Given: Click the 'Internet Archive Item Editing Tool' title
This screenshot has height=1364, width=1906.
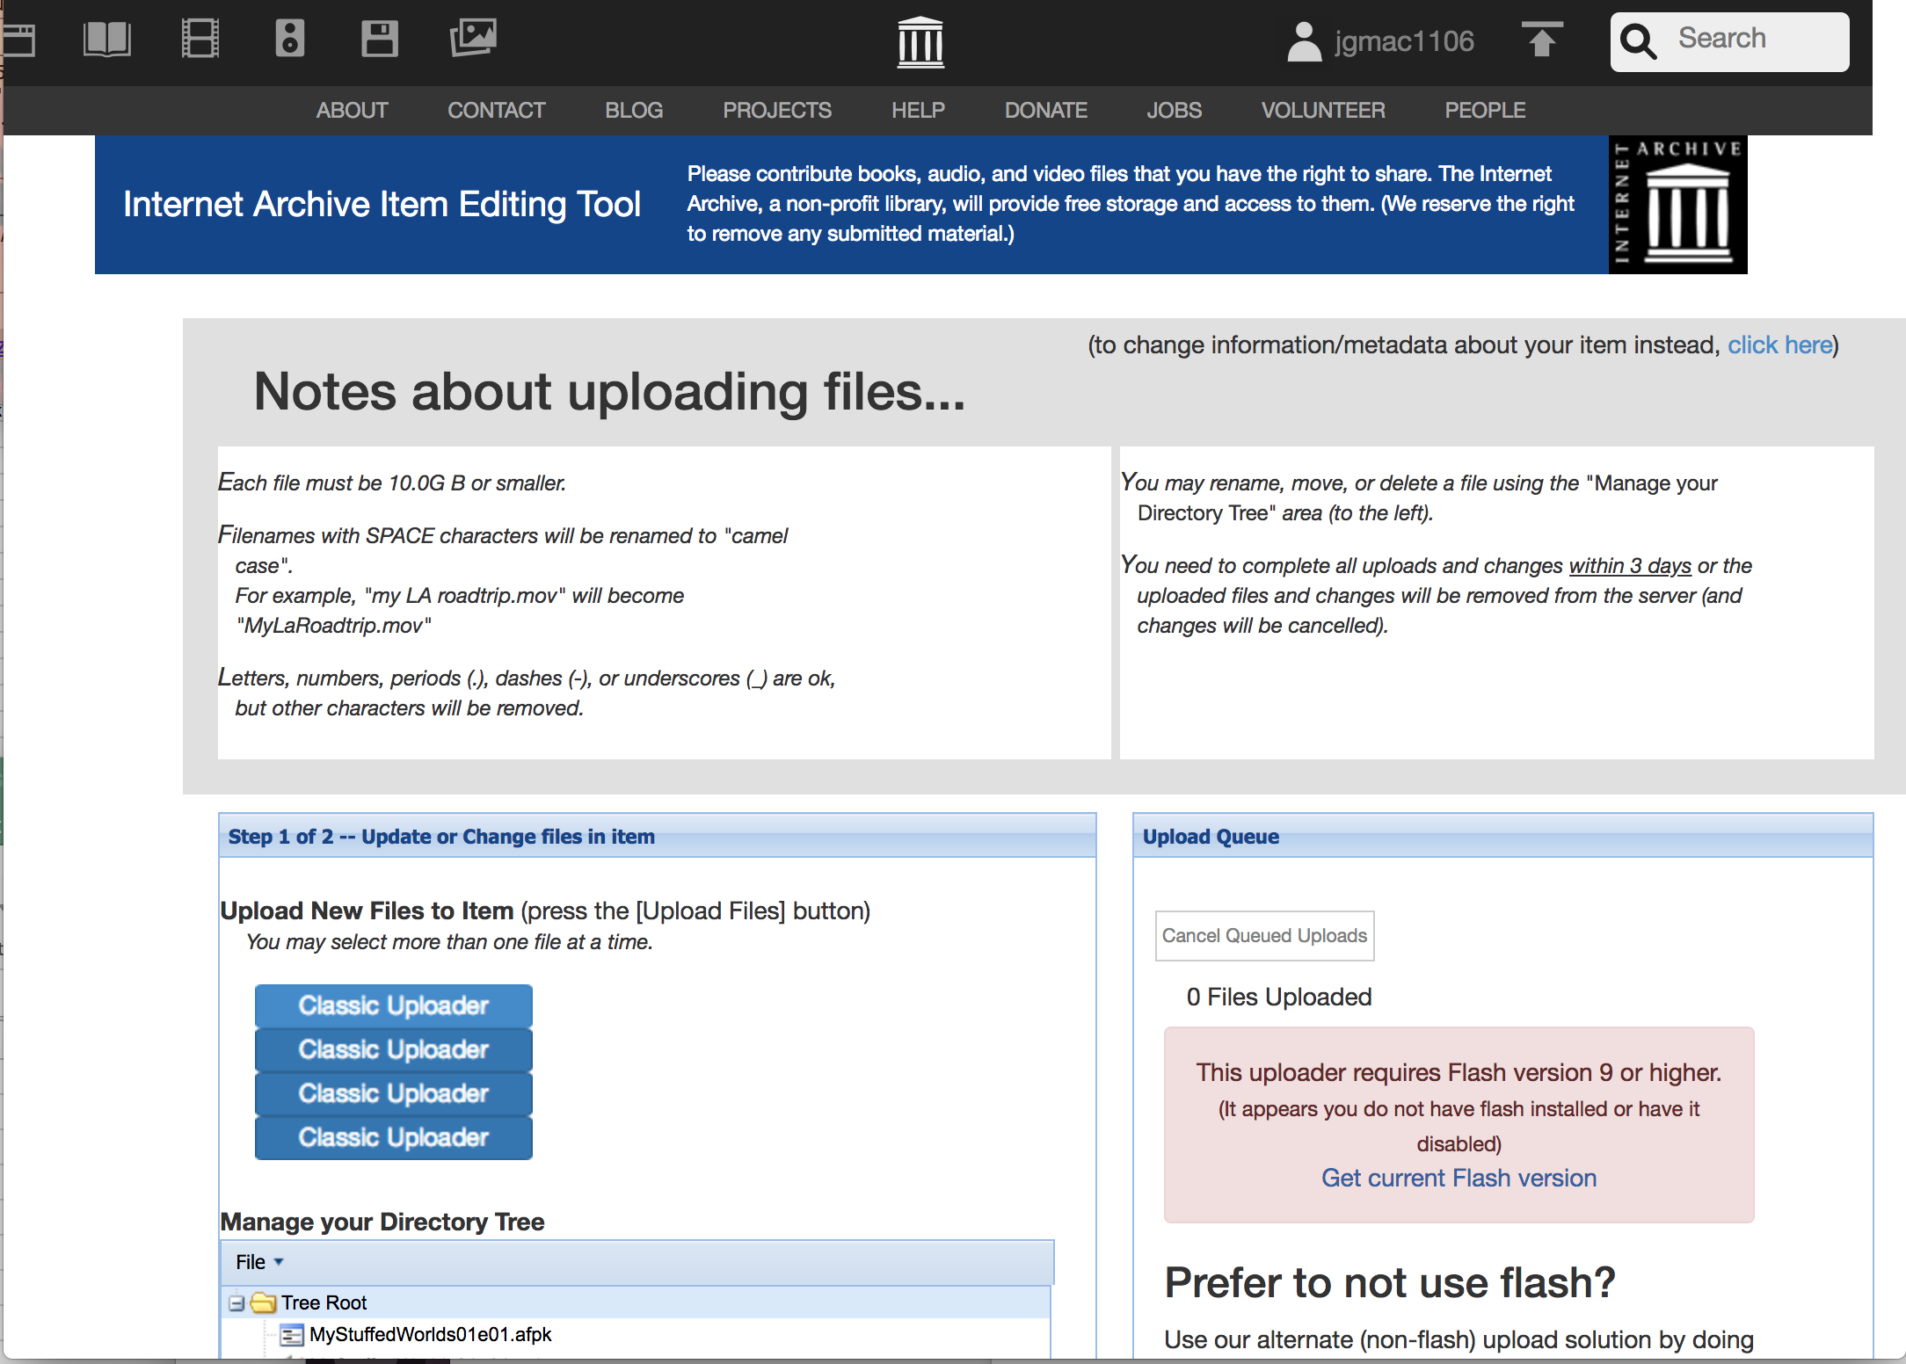Looking at the screenshot, I should click(x=382, y=205).
